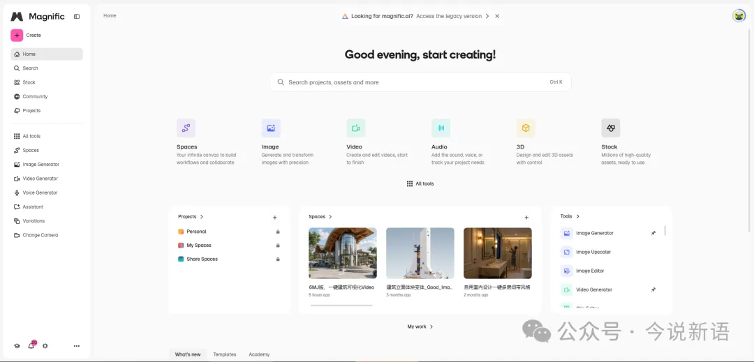This screenshot has height=362, width=754.
Task: Open the Image tool tile icon
Action: pyautogui.click(x=271, y=128)
